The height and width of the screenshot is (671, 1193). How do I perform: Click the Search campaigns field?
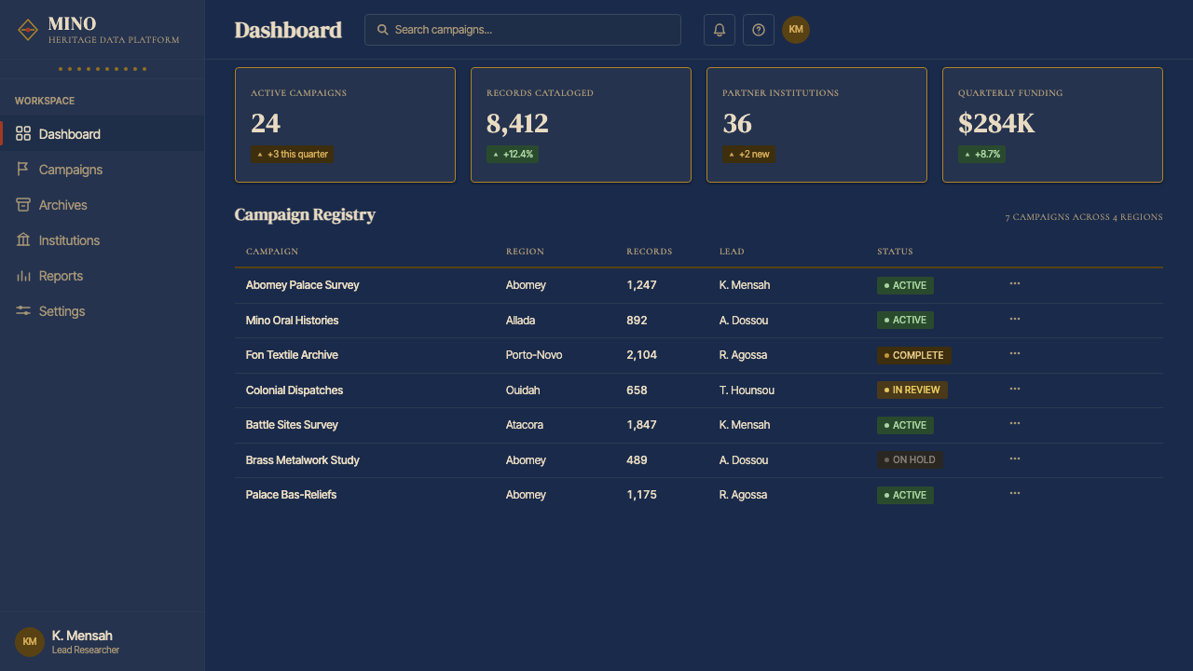tap(523, 30)
